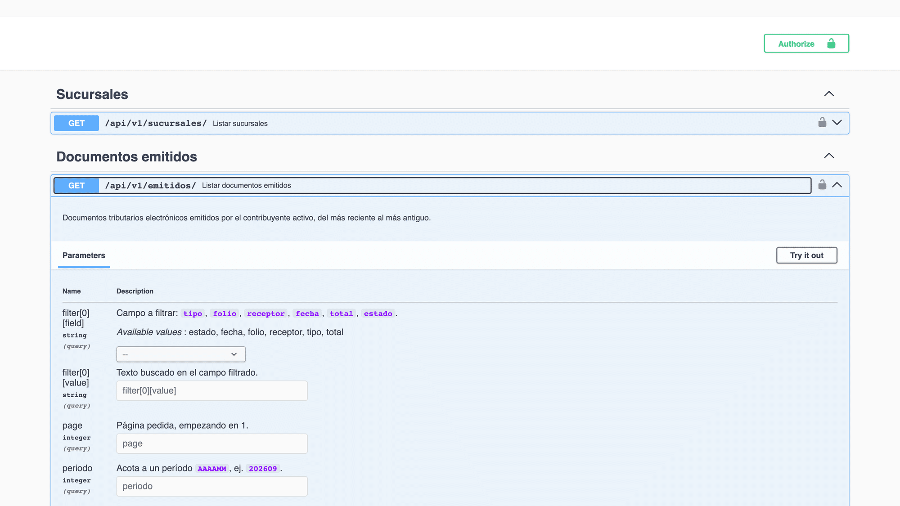900x506 pixels.
Task: Open the filter[0][field] values dropdown
Action: click(x=181, y=354)
